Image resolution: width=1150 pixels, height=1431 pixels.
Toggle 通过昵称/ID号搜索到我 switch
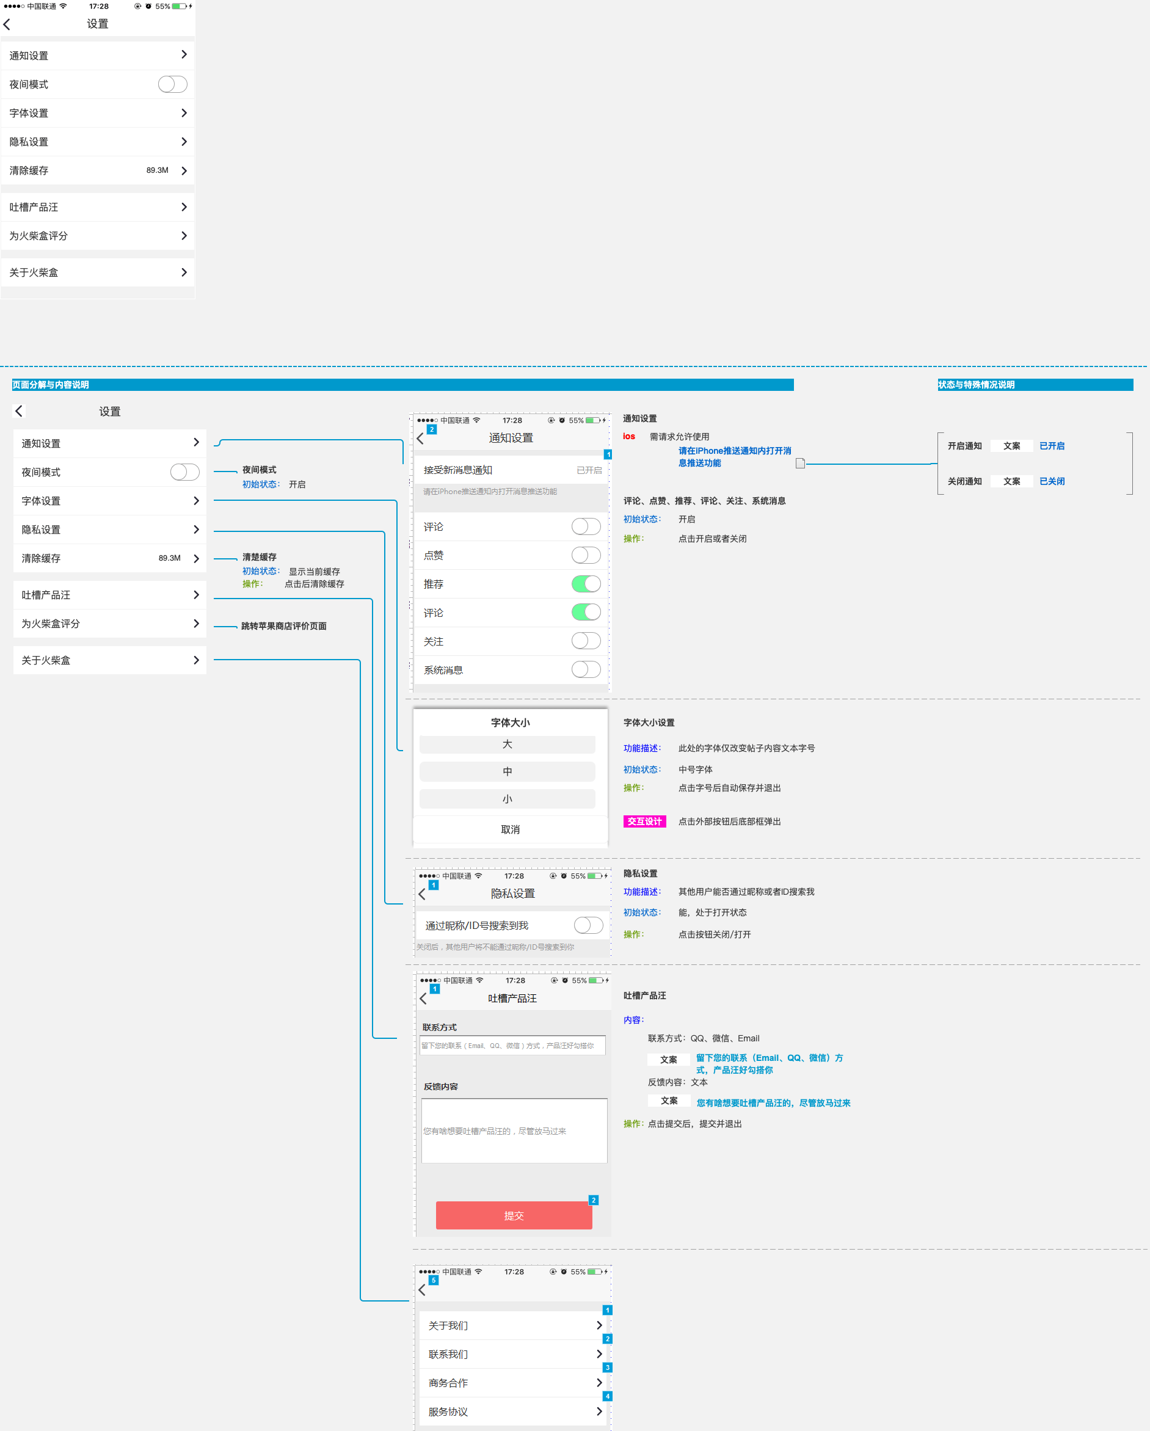click(589, 925)
